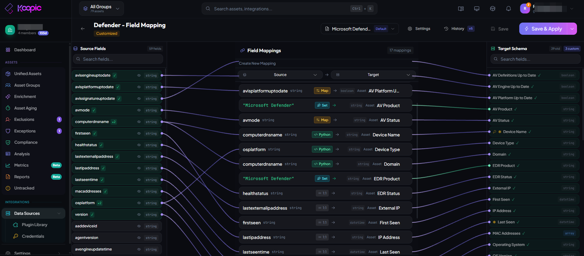Toggle eye visibility for healthstatus source field
Screen dimensions: 584x256
pos(139,145)
